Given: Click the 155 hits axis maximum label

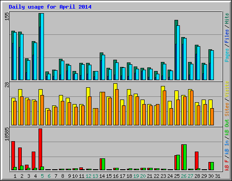Looking at the screenshot, I should pyautogui.click(x=7, y=16).
